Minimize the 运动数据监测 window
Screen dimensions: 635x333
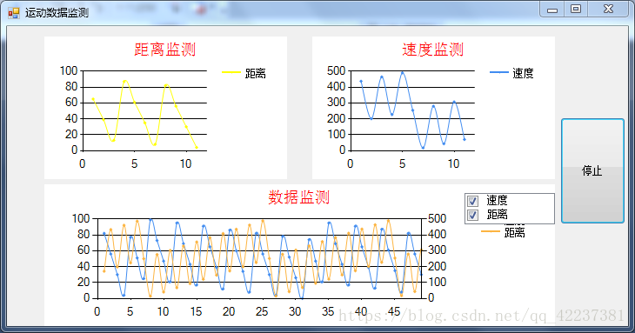552,10
